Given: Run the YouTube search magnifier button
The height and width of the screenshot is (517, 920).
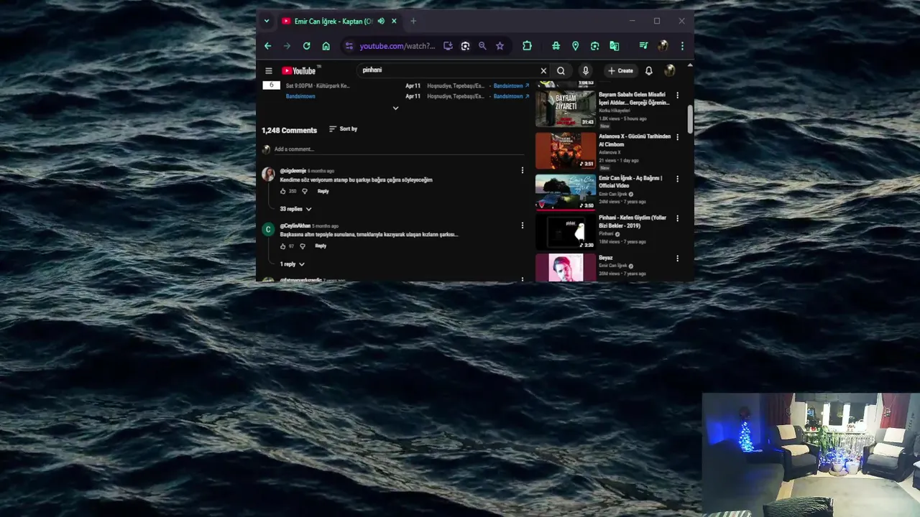Looking at the screenshot, I should point(561,70).
